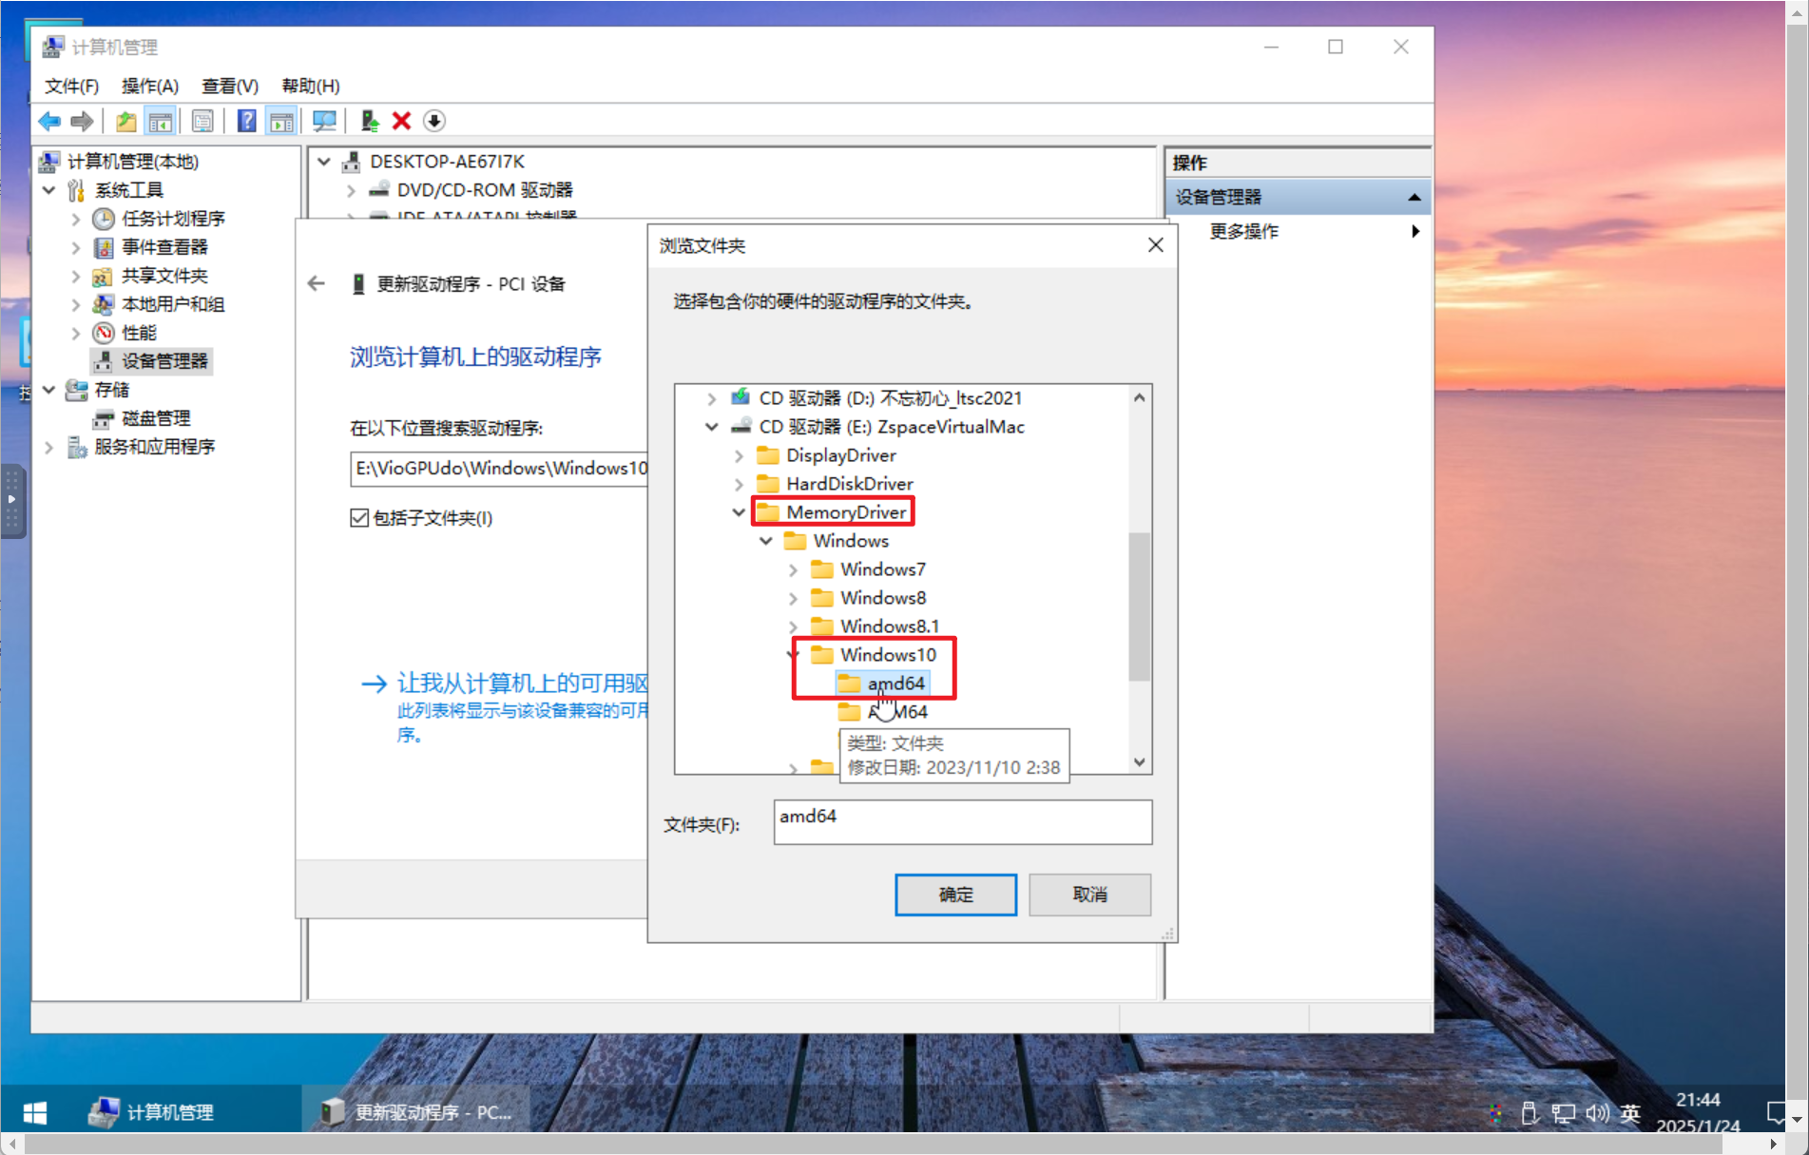1809x1155 pixels.
Task: Expand Windows8 folder chevron
Action: (794, 598)
